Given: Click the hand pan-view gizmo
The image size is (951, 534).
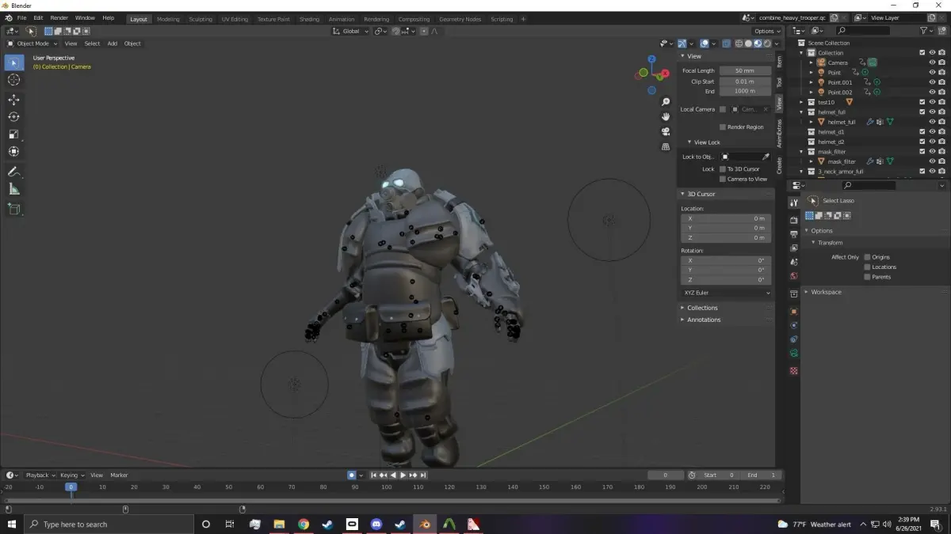Looking at the screenshot, I should tap(666, 116).
